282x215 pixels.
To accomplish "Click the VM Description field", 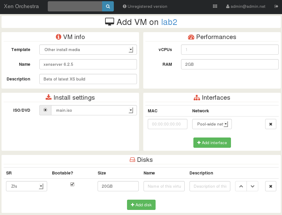I will coord(88,79).
